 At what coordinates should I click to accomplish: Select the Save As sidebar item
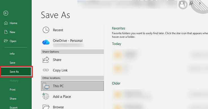(16, 72)
